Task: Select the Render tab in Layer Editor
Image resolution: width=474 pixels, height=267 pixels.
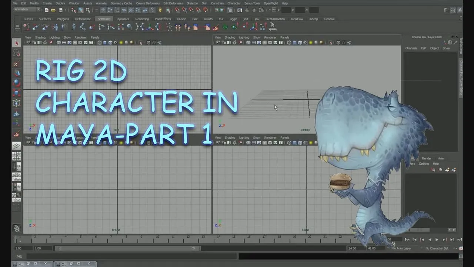Action: coord(427,158)
